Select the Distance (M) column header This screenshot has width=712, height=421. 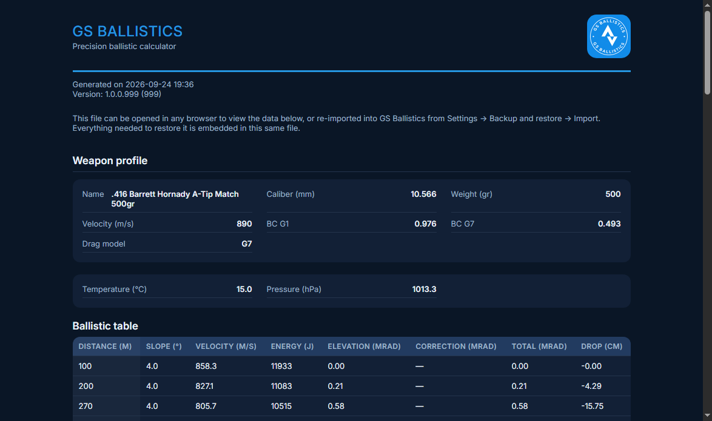[x=105, y=346]
